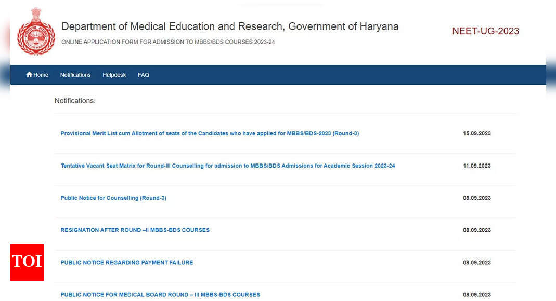The width and height of the screenshot is (556, 301).
Task: Click the Home house icon
Action: [29, 75]
